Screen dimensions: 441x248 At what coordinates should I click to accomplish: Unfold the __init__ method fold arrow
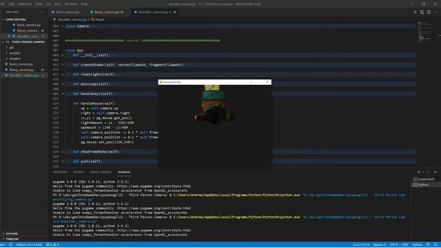[63, 55]
